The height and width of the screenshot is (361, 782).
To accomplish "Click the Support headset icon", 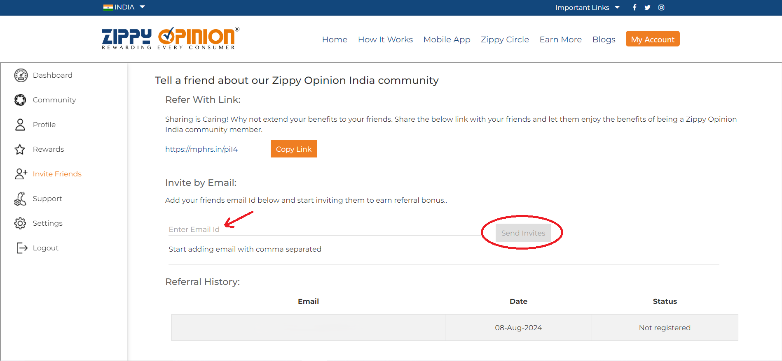I will coord(20,199).
